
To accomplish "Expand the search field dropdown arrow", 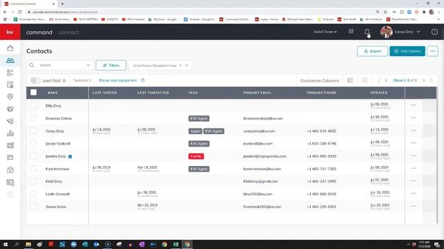I will [x=88, y=65].
